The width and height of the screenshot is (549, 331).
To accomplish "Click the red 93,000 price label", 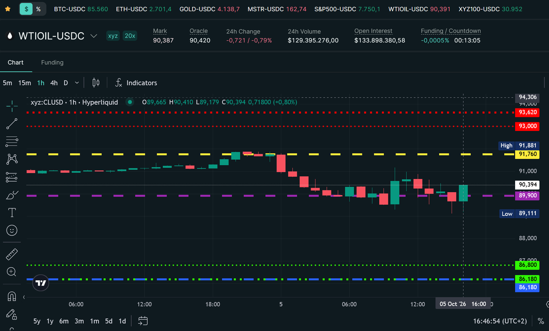I will click(527, 126).
